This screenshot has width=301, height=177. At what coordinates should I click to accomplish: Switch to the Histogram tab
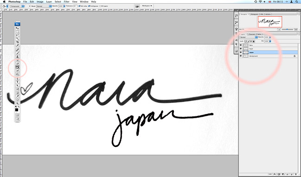pos(254,14)
